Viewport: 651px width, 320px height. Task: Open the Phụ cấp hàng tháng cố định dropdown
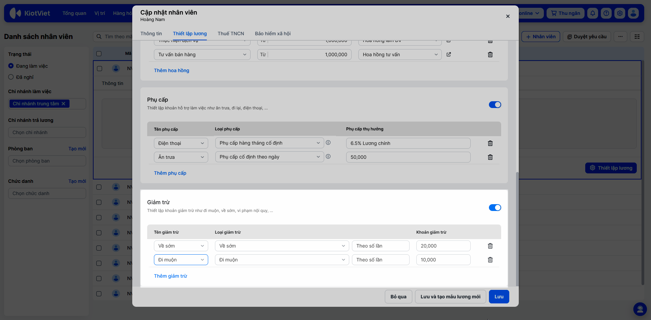(x=270, y=143)
